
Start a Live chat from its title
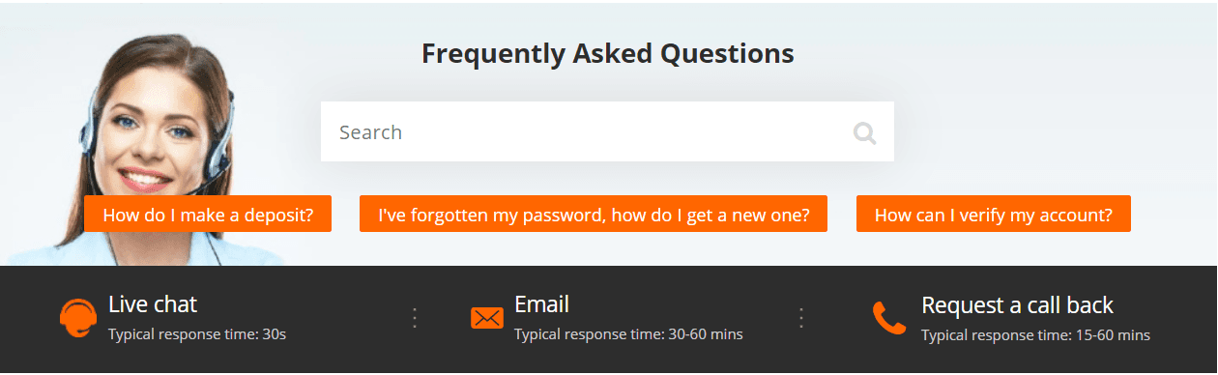[x=153, y=304]
